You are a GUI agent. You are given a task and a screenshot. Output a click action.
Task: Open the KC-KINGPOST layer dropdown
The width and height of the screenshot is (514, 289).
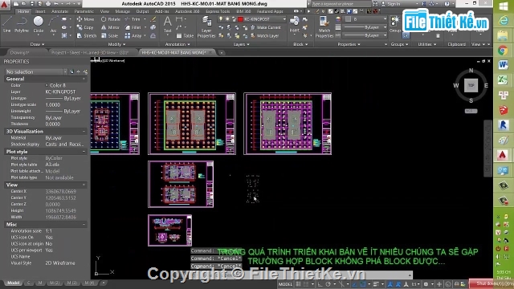(252, 19)
